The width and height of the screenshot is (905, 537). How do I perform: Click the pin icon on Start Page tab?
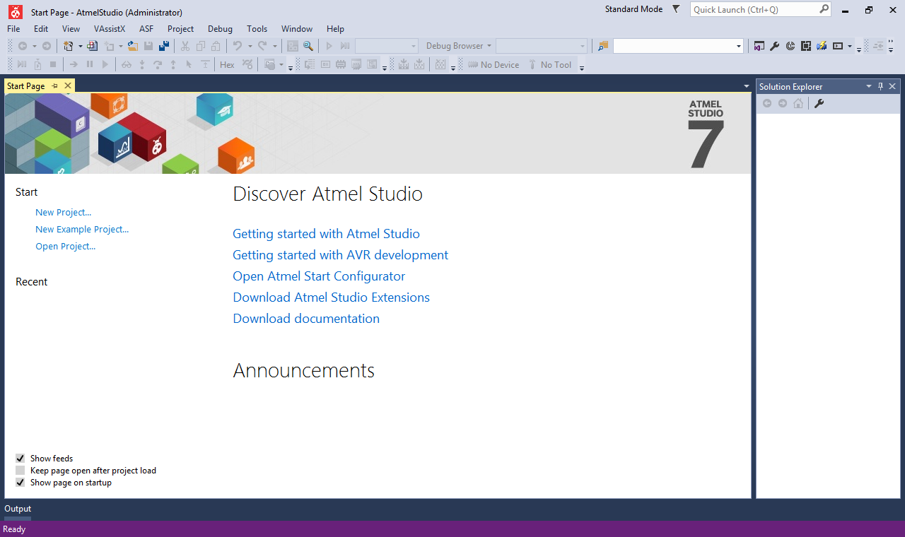(x=55, y=85)
